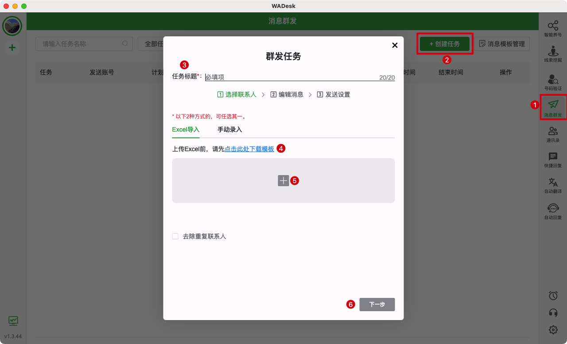Open 消息模板管理
The image size is (567, 344).
click(502, 44)
